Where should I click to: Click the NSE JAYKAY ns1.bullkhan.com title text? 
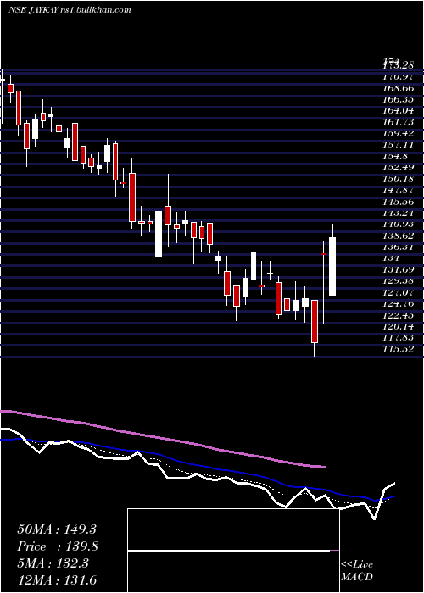(x=70, y=10)
